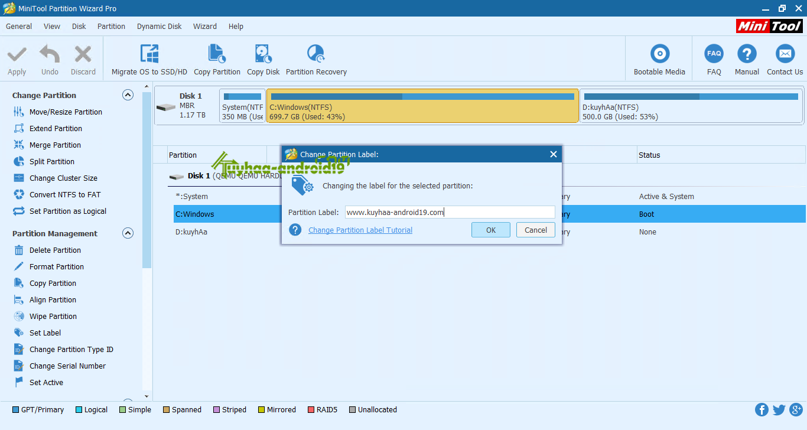807x430 pixels.
Task: Open the Facebook social icon
Action: click(762, 410)
